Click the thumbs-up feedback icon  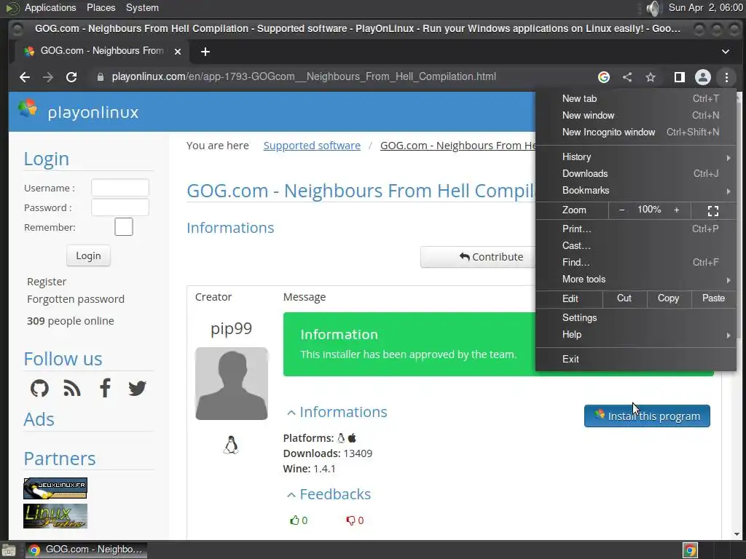pos(294,520)
